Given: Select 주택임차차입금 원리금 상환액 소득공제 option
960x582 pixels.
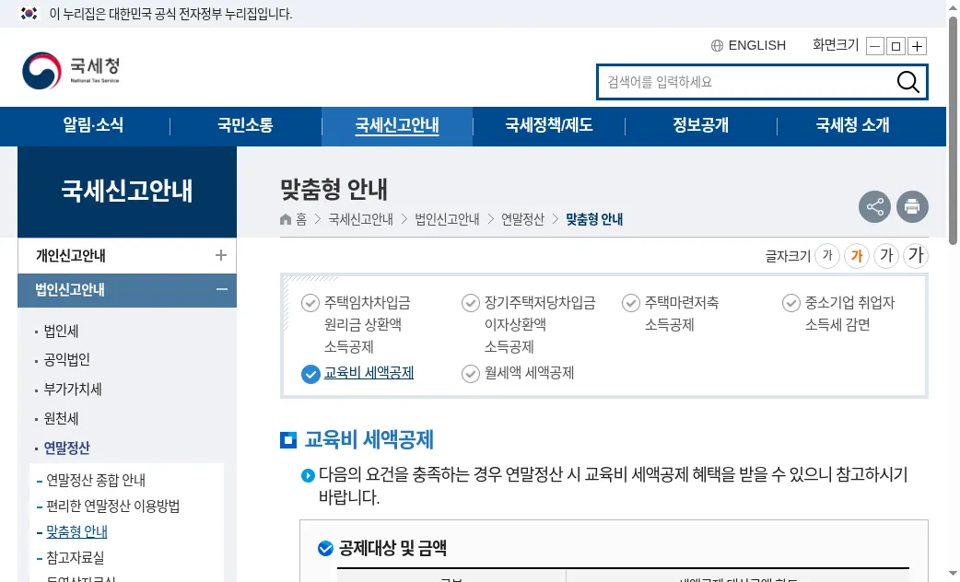Looking at the screenshot, I should pos(357,324).
